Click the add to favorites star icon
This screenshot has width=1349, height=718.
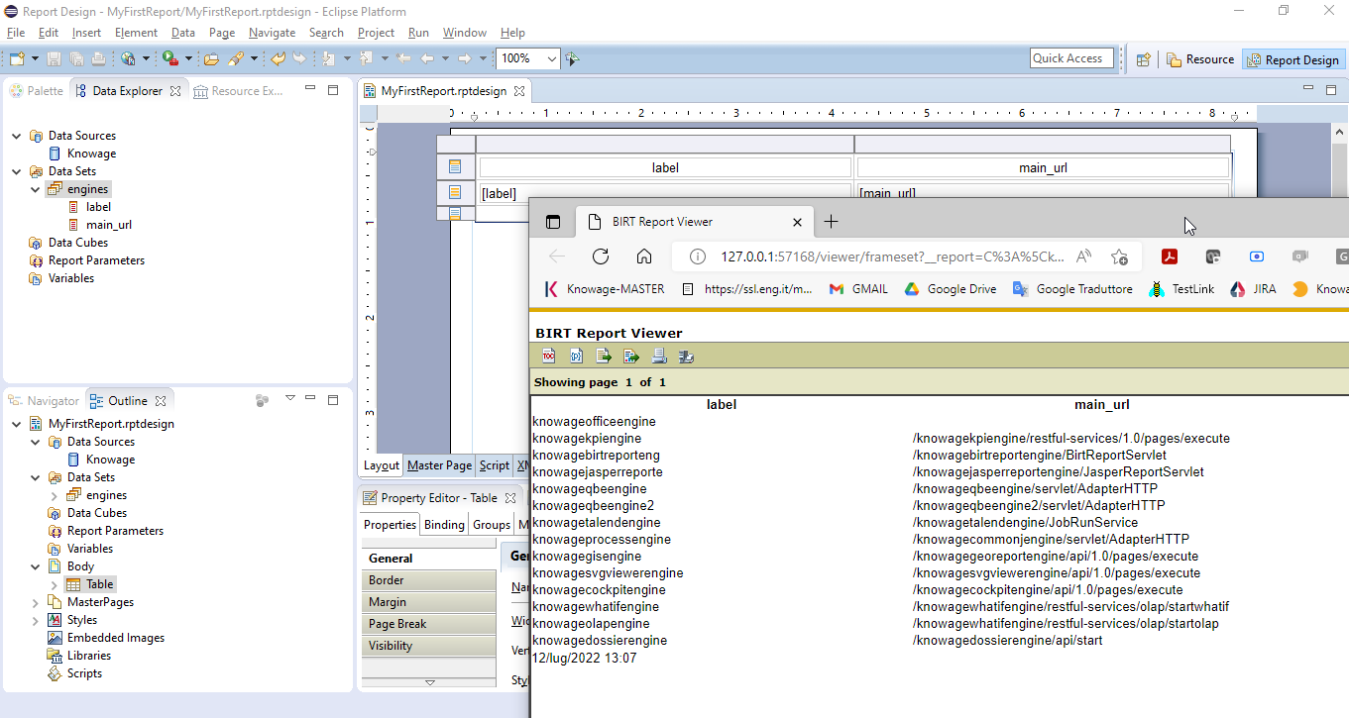(1119, 256)
